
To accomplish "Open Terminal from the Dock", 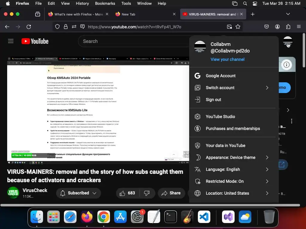I will click(x=171, y=217).
